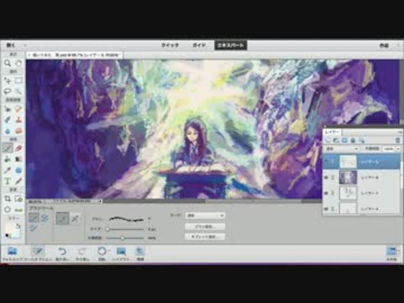Create a new layer in Layers panel
404x303 pixels.
pyautogui.click(x=328, y=140)
